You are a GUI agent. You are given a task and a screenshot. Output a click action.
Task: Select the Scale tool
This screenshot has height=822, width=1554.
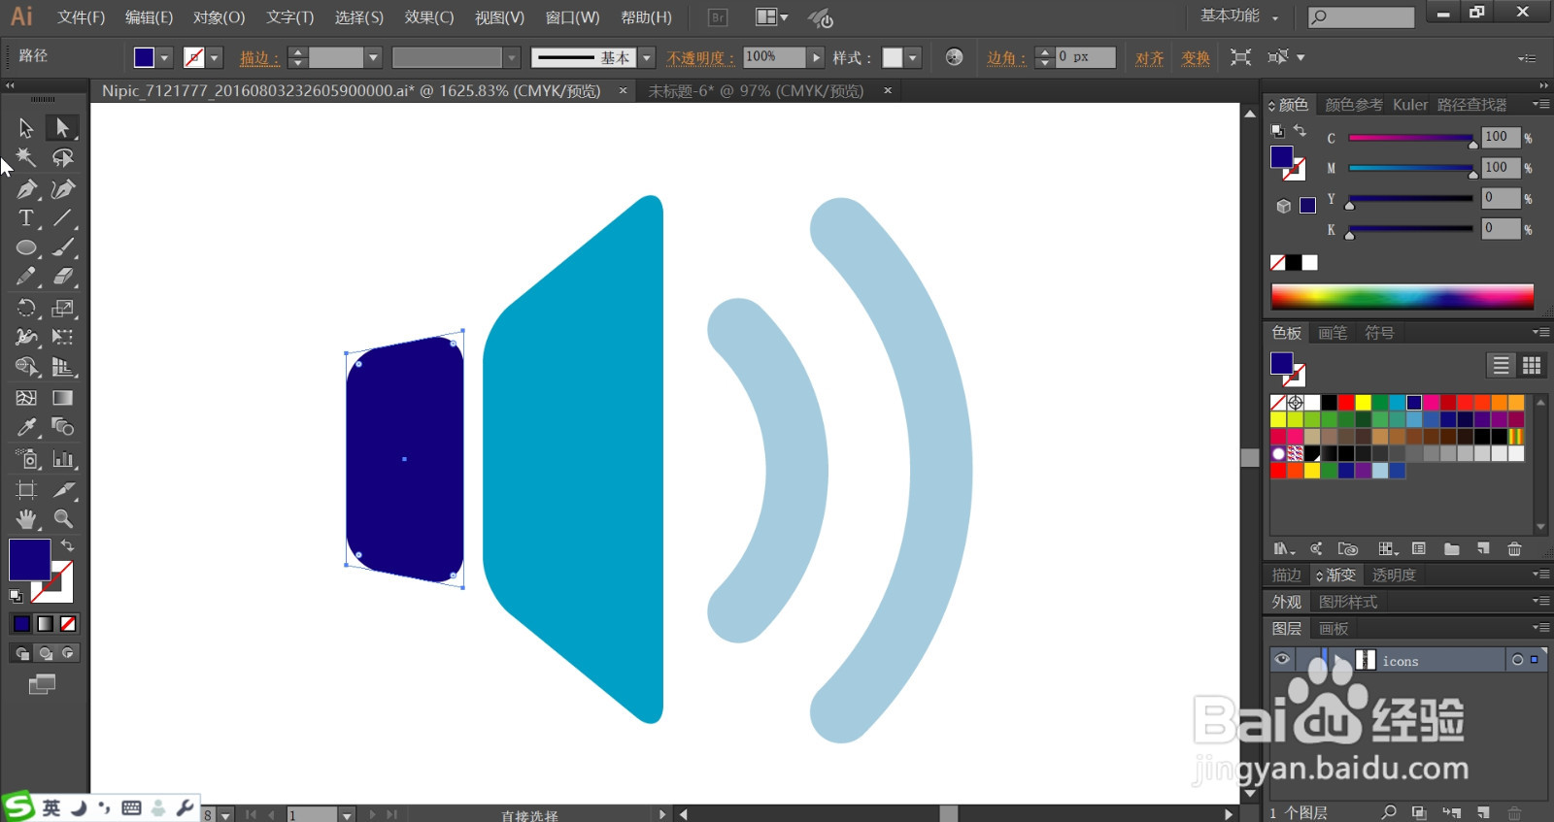62,308
